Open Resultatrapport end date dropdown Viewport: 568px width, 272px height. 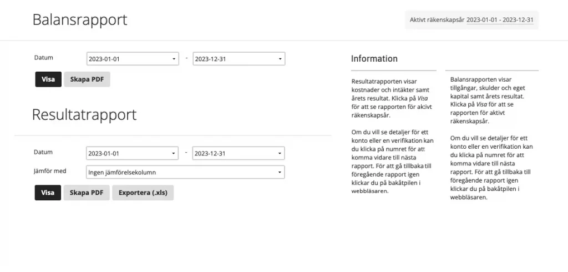[x=239, y=153]
